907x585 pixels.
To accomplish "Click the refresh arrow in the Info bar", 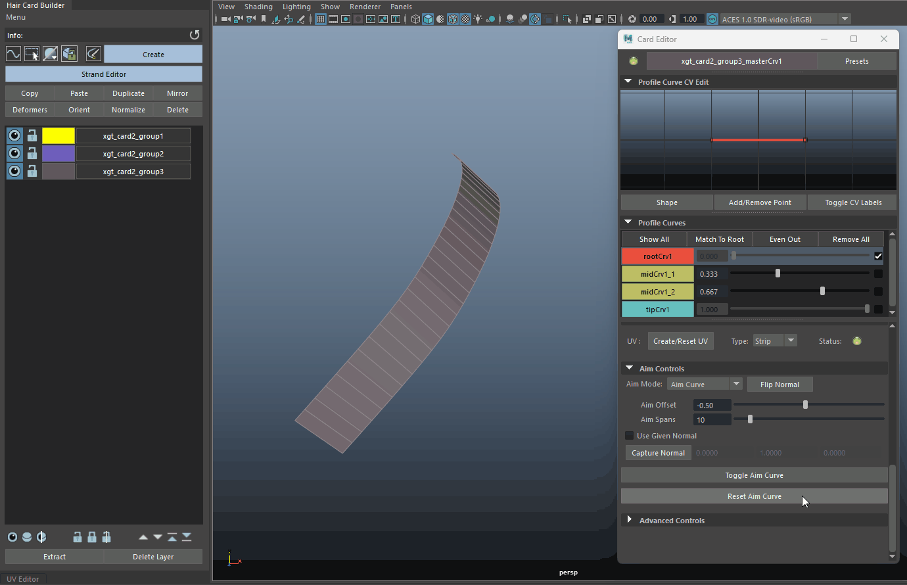I will click(194, 35).
